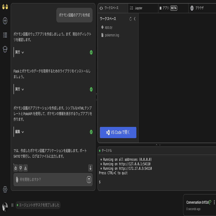Viewport: 216px width, 216px height.
Task: Click Press CTRL+C to quit line
Action: pyautogui.click(x=113, y=173)
